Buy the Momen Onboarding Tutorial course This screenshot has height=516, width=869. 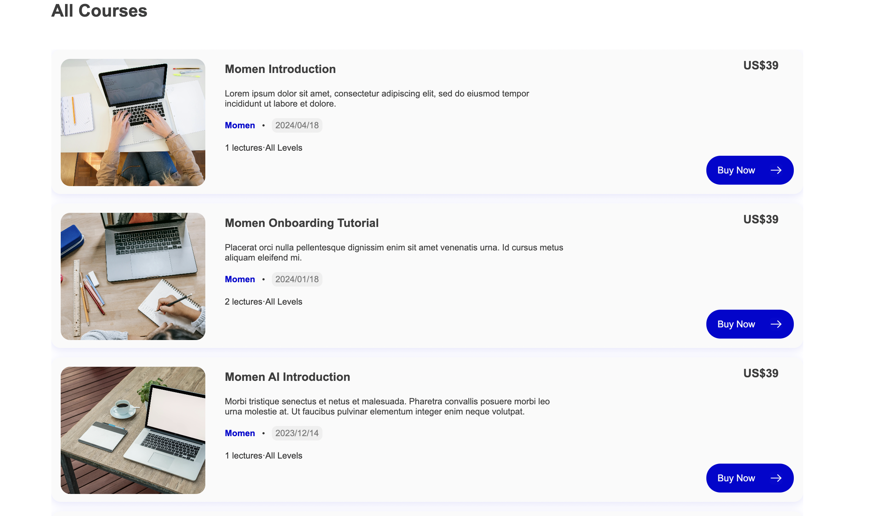click(x=750, y=324)
